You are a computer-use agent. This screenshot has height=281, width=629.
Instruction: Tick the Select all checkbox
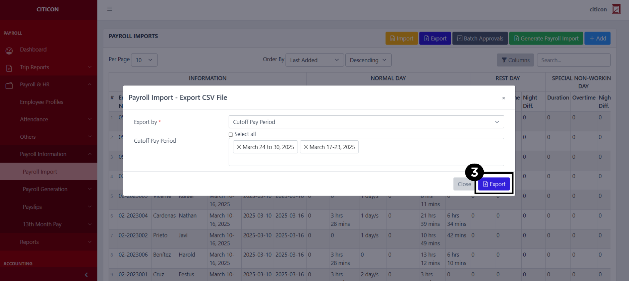pos(231,135)
